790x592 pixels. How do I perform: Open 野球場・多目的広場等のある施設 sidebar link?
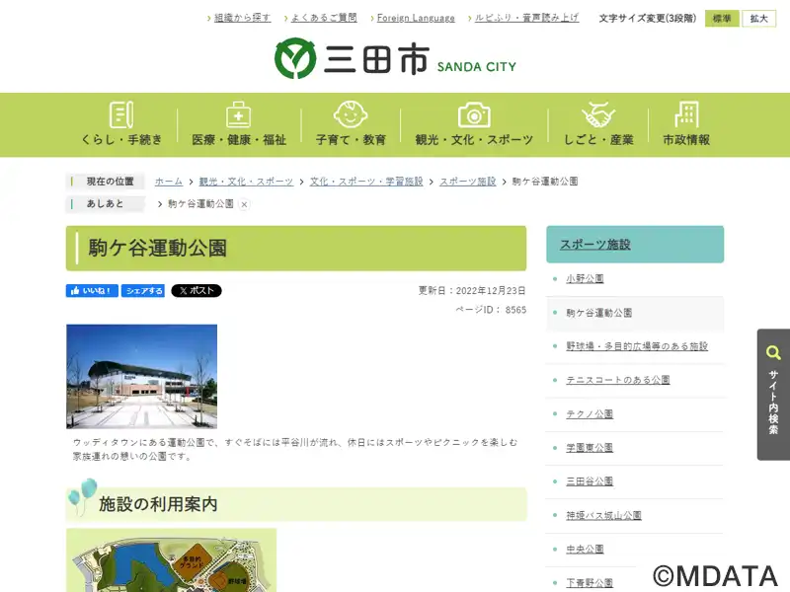click(x=637, y=346)
